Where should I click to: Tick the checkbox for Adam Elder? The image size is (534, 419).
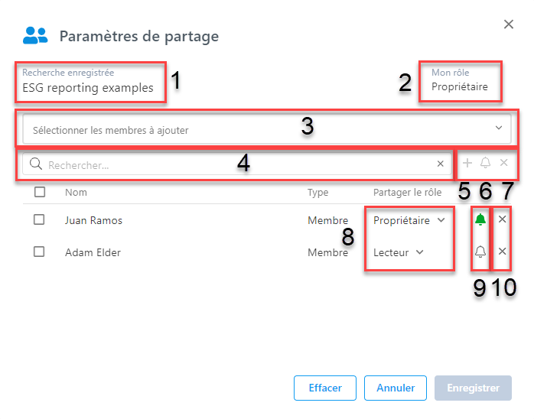coord(39,252)
